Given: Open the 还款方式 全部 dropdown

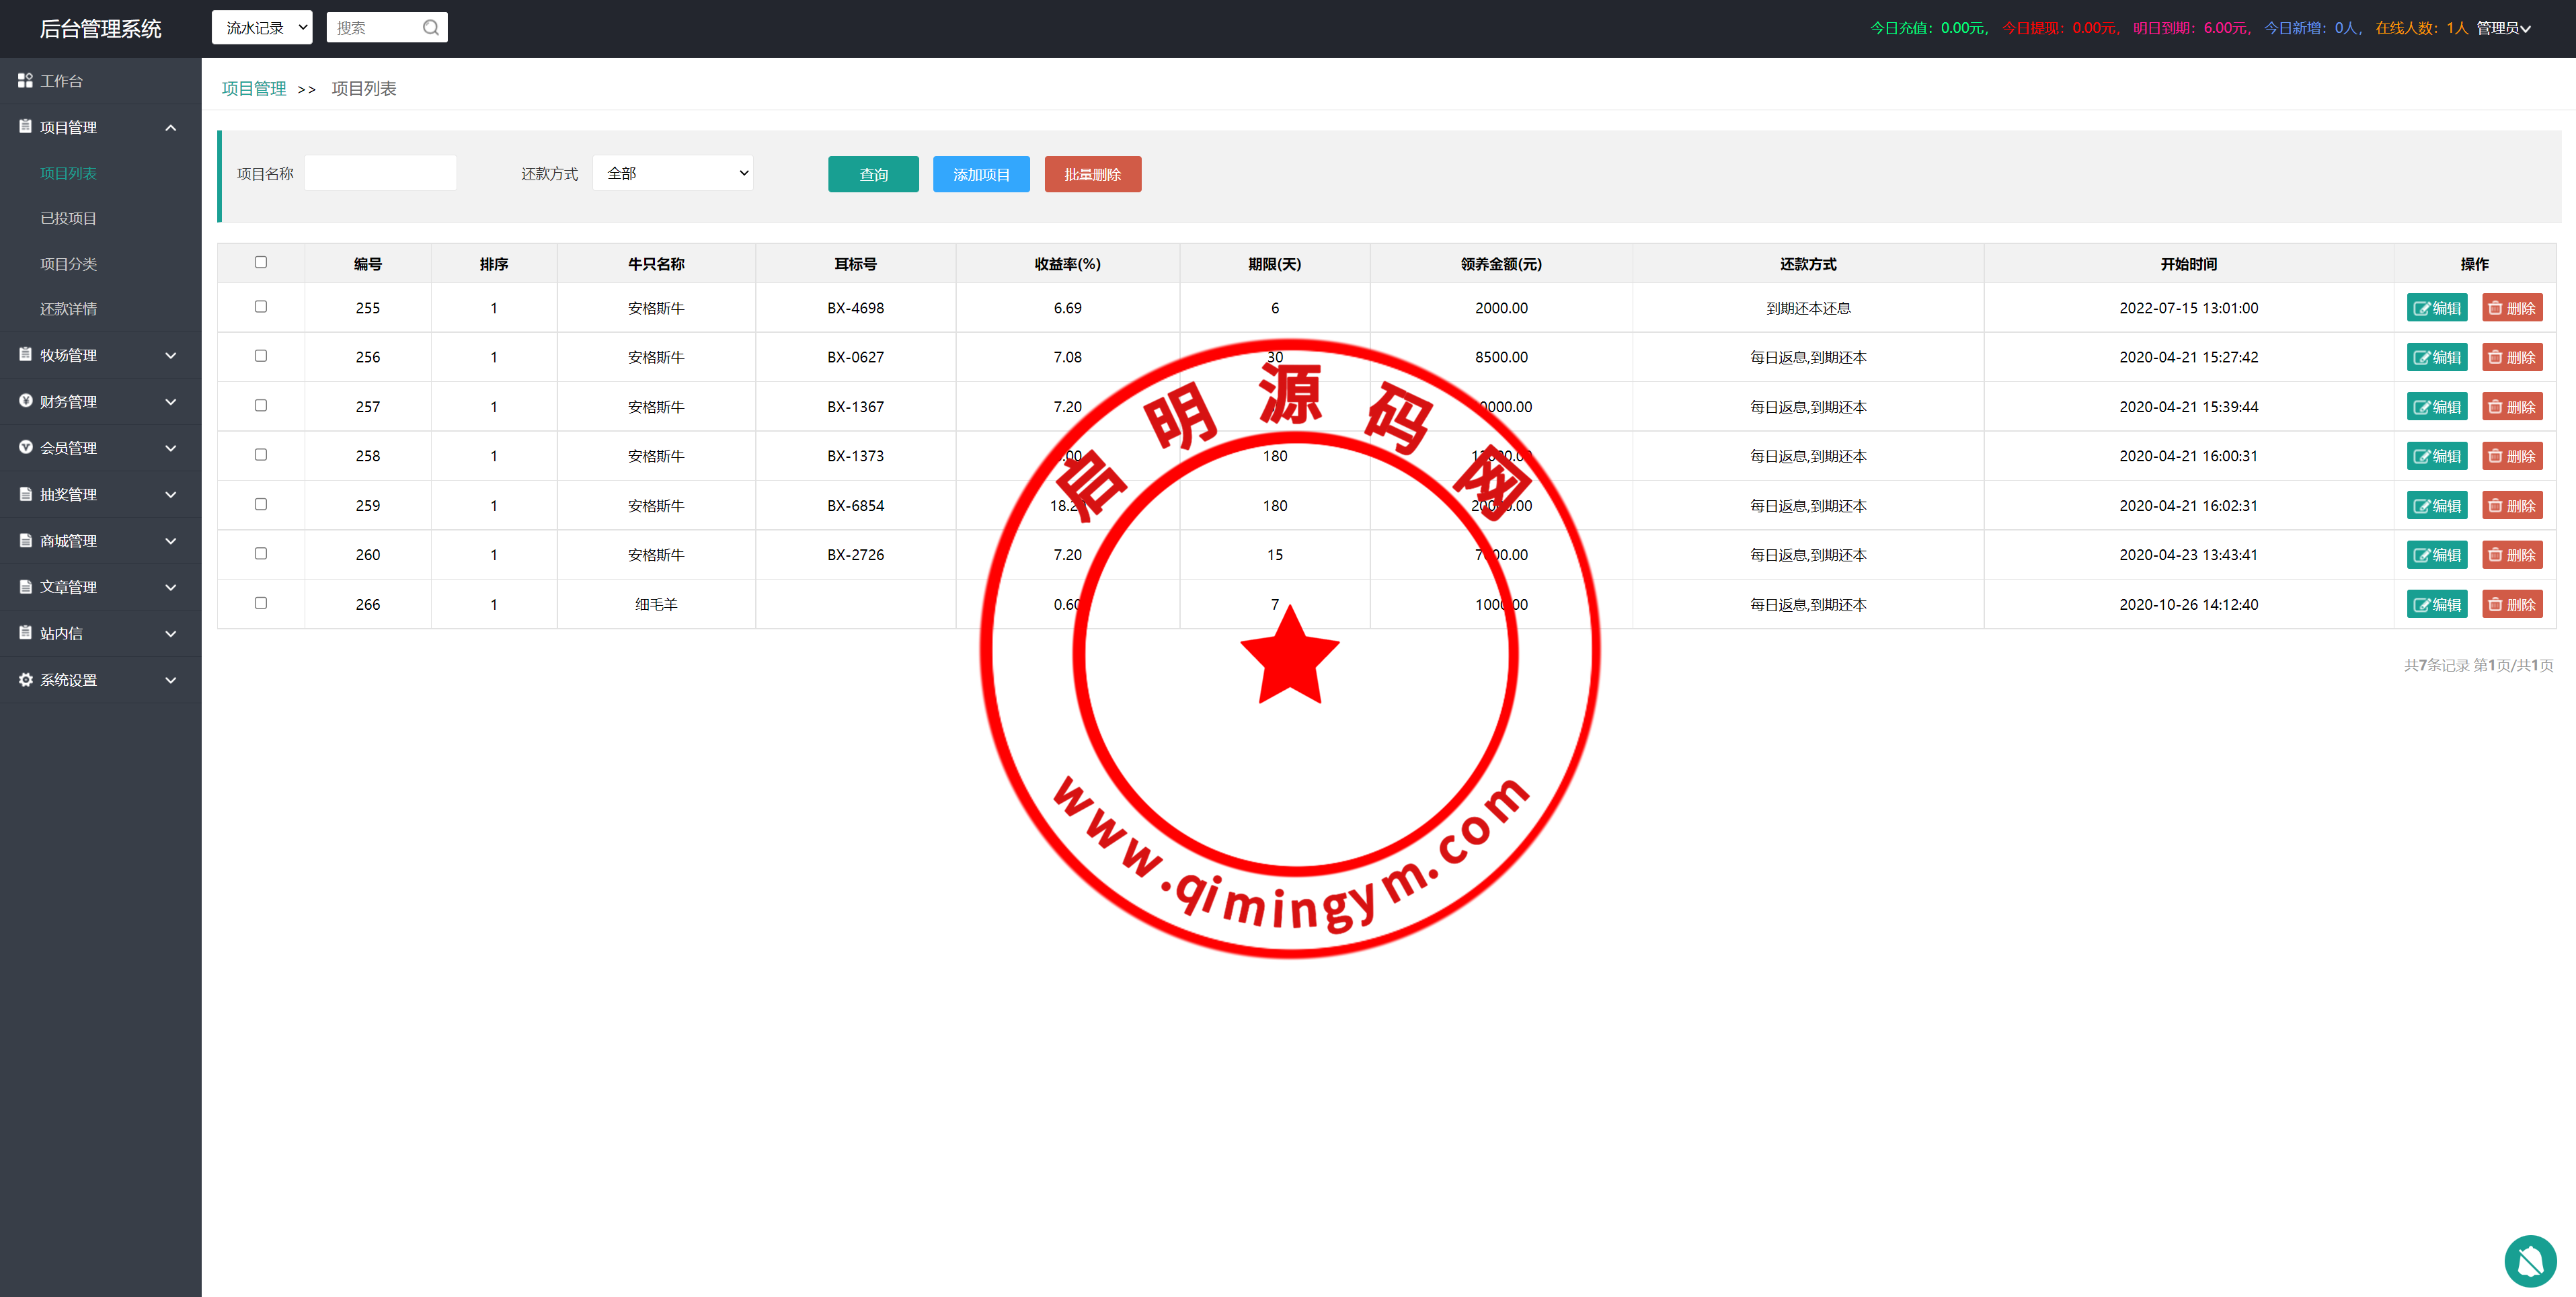Looking at the screenshot, I should point(673,173).
